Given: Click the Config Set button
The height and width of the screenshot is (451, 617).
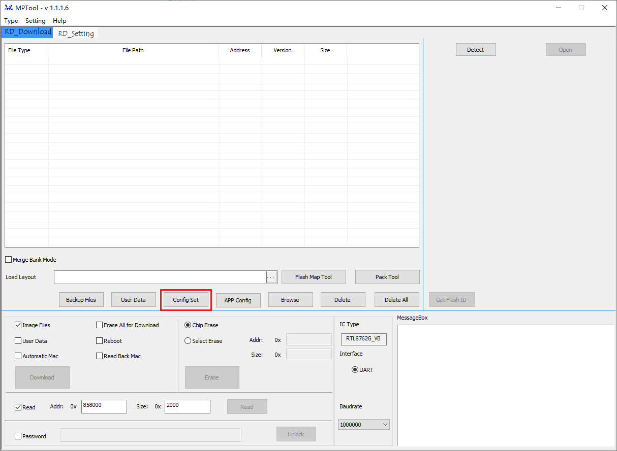Looking at the screenshot, I should pyautogui.click(x=186, y=300).
